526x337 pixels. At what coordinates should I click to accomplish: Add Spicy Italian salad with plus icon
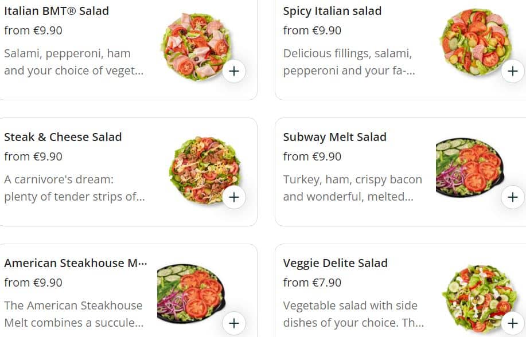coord(512,72)
